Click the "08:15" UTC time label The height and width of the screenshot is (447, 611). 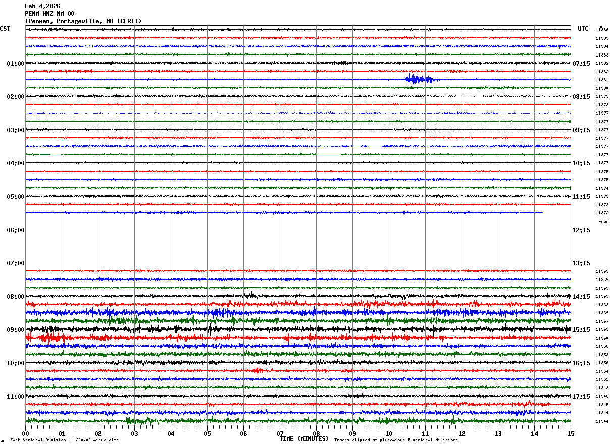pos(581,97)
